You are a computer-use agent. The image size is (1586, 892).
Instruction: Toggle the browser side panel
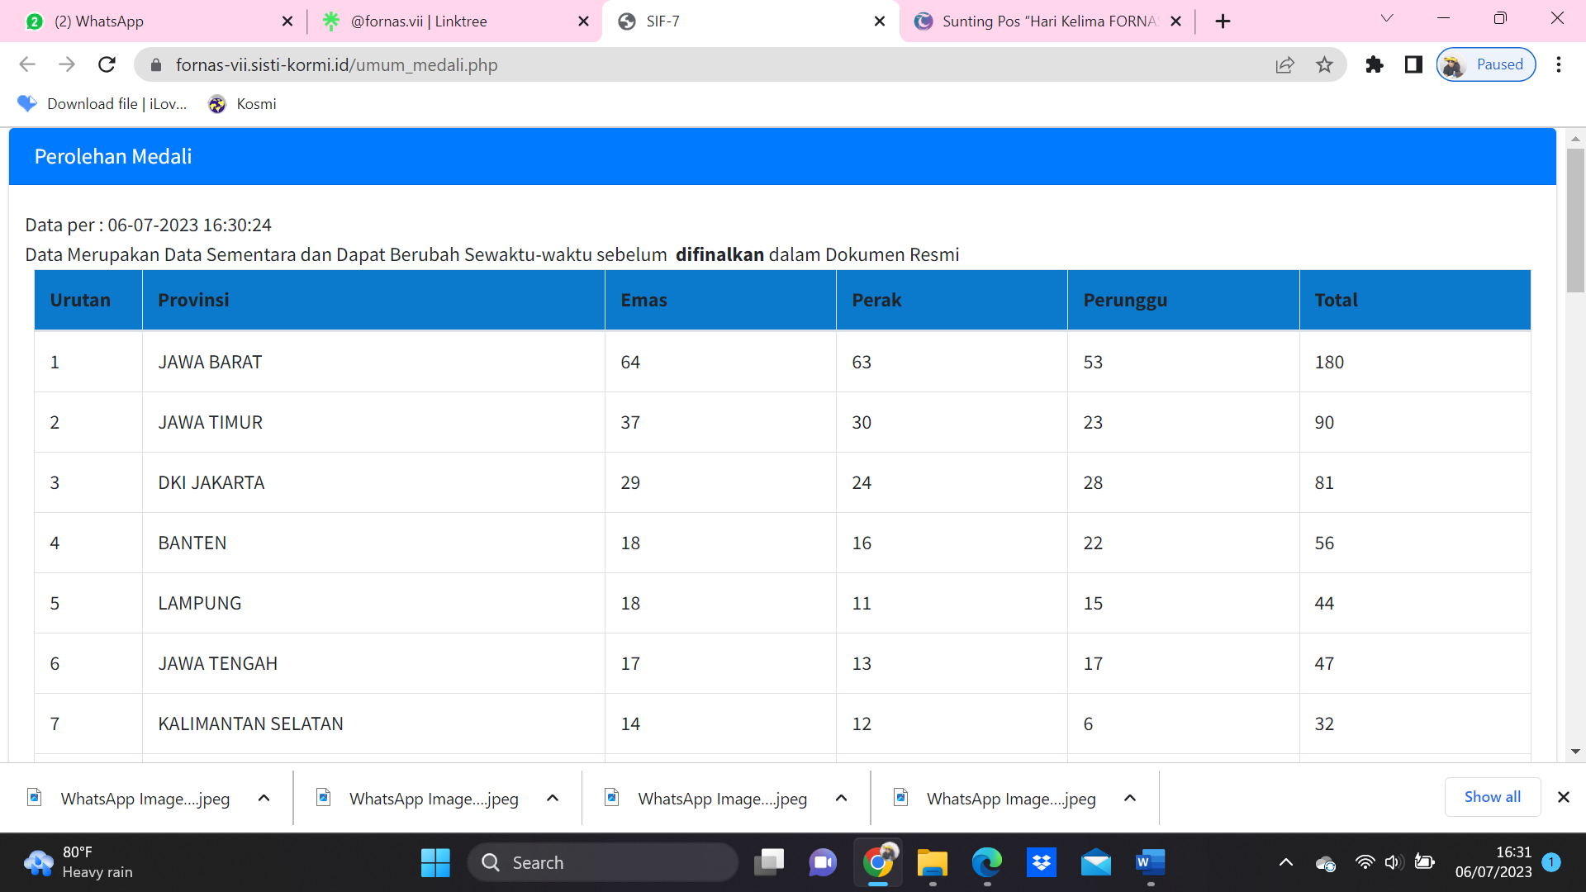tap(1413, 64)
